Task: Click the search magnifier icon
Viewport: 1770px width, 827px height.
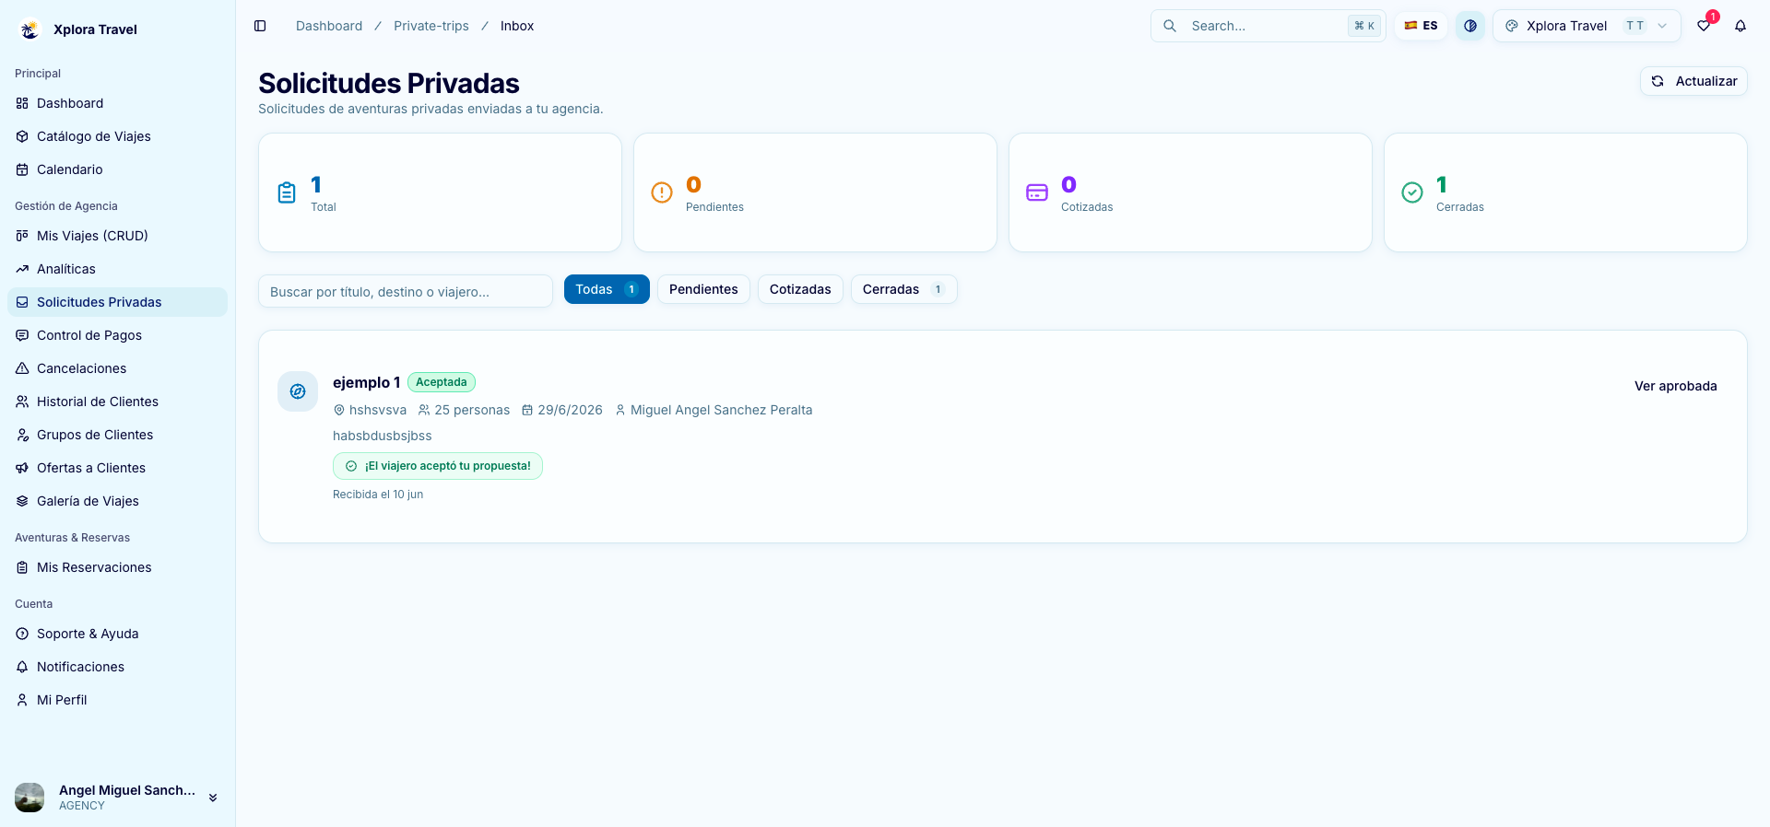Action: tap(1170, 26)
